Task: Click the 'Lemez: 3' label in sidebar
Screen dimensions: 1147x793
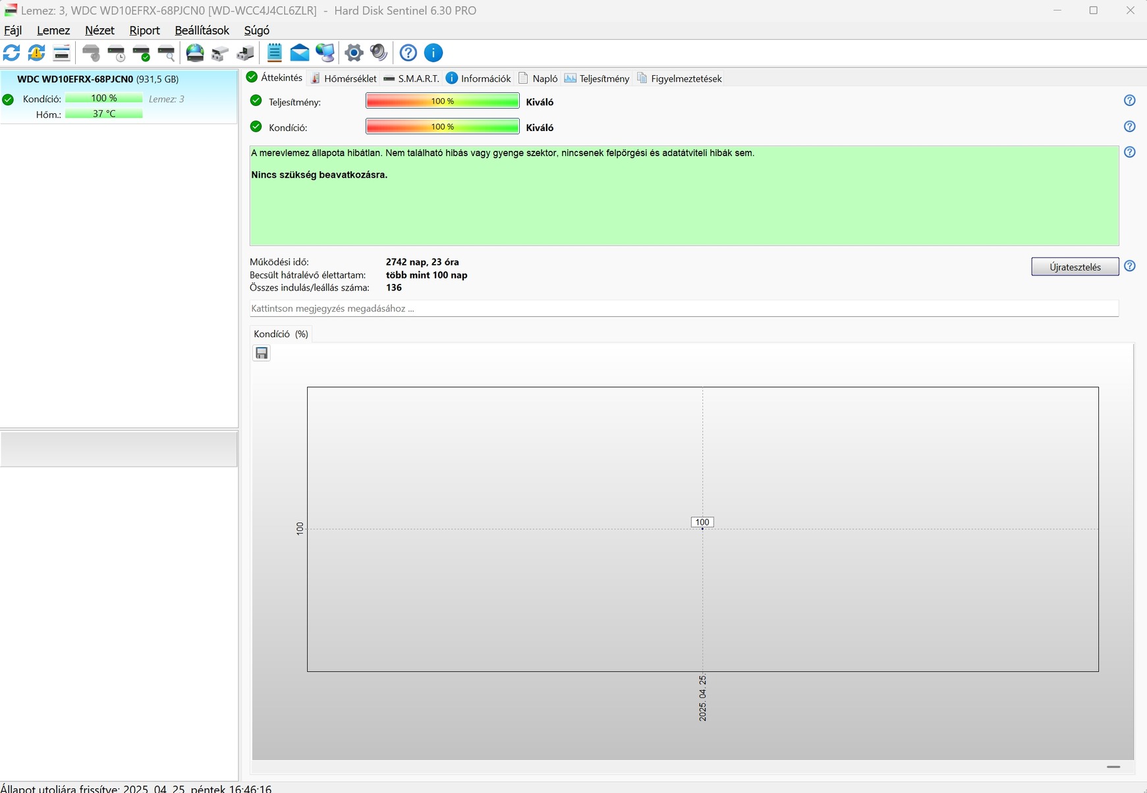Action: [167, 99]
